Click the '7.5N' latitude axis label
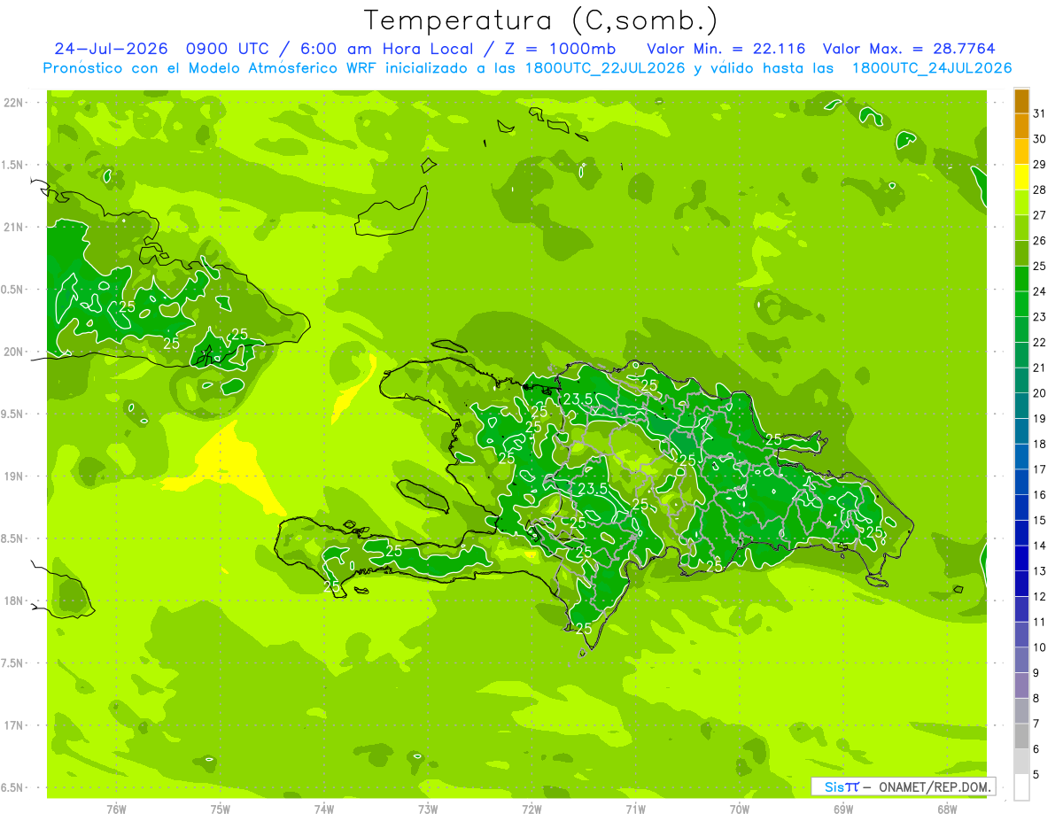The width and height of the screenshot is (1063, 821). (13, 663)
